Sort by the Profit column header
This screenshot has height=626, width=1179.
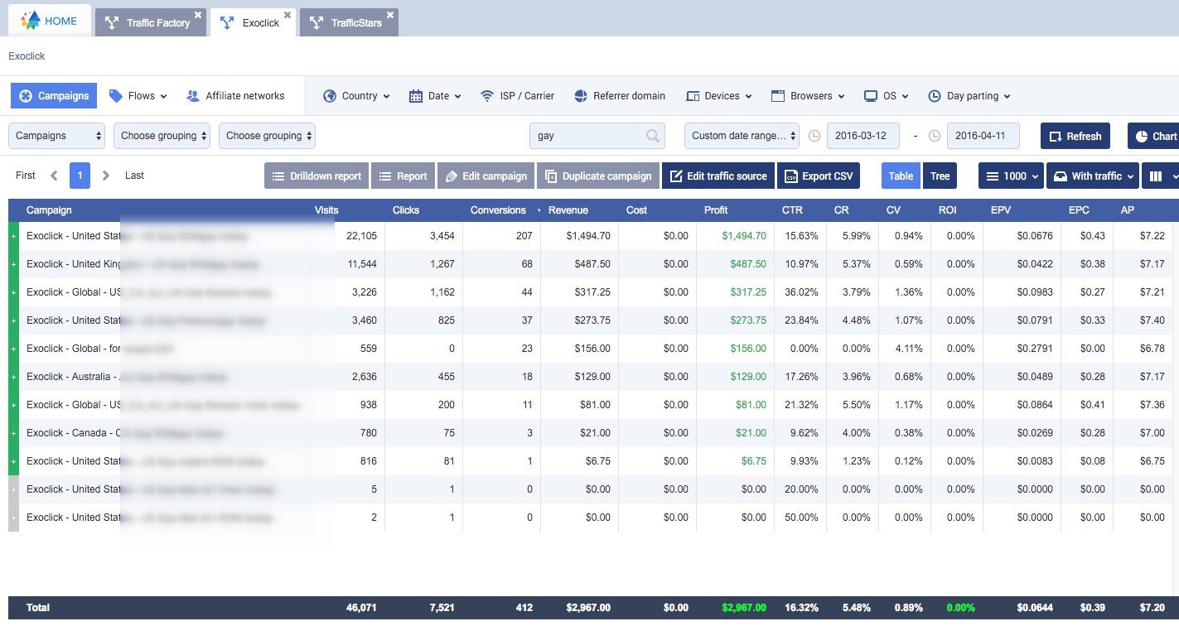coord(716,210)
